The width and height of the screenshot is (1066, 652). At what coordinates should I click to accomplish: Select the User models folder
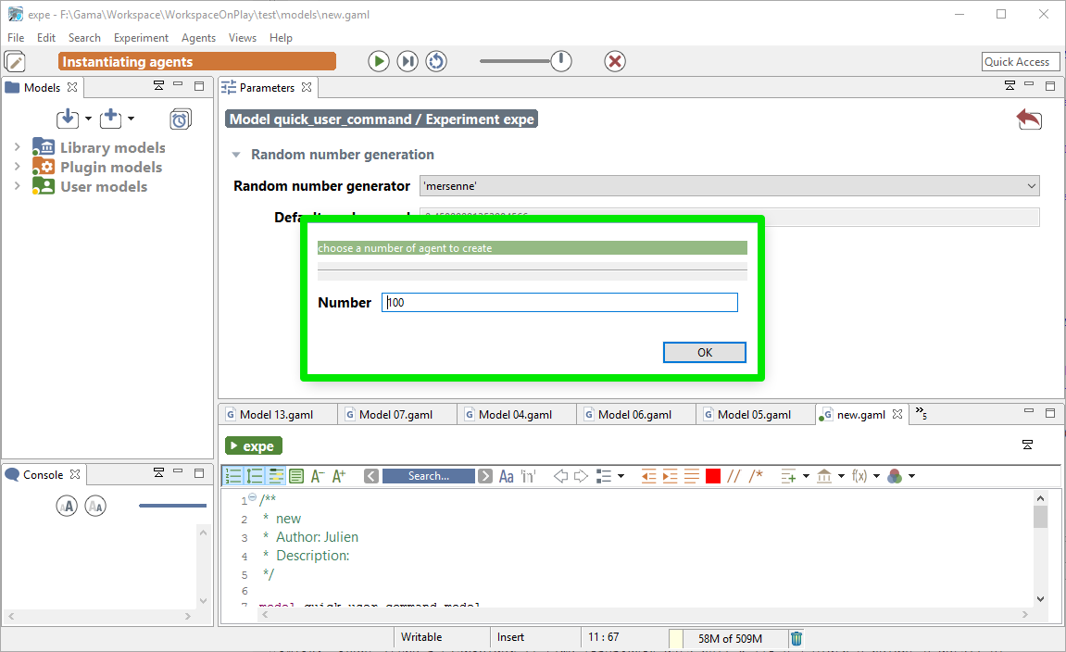pos(104,186)
